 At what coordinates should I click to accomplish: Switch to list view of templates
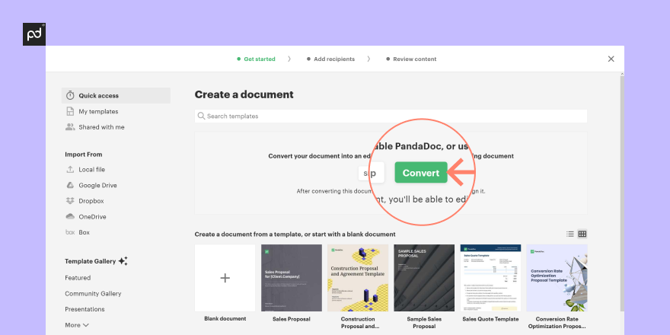click(x=570, y=234)
